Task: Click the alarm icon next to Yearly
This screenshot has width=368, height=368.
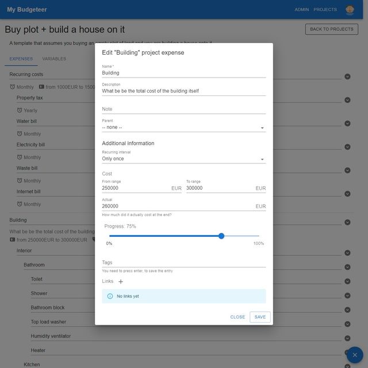Action: tap(20, 110)
